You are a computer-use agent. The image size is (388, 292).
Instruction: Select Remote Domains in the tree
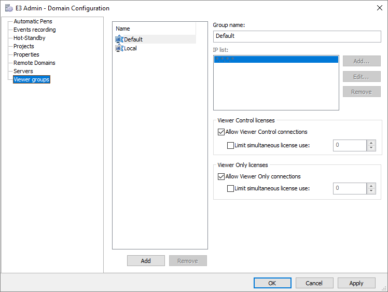pyautogui.click(x=34, y=63)
